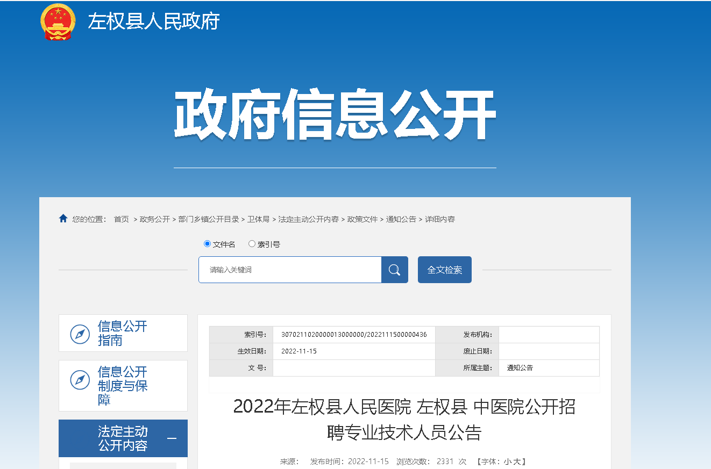Click 发布时间 2022-11-15 text
This screenshot has width=711, height=469.
350,461
